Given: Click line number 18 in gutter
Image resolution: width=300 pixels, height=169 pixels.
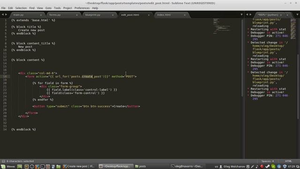Looking at the screenshot, I should click(5, 77).
